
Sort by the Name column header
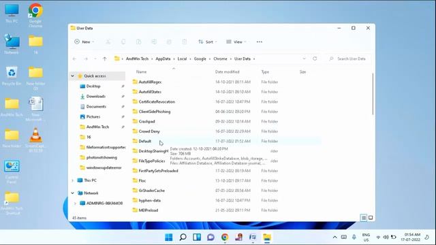coord(141,71)
